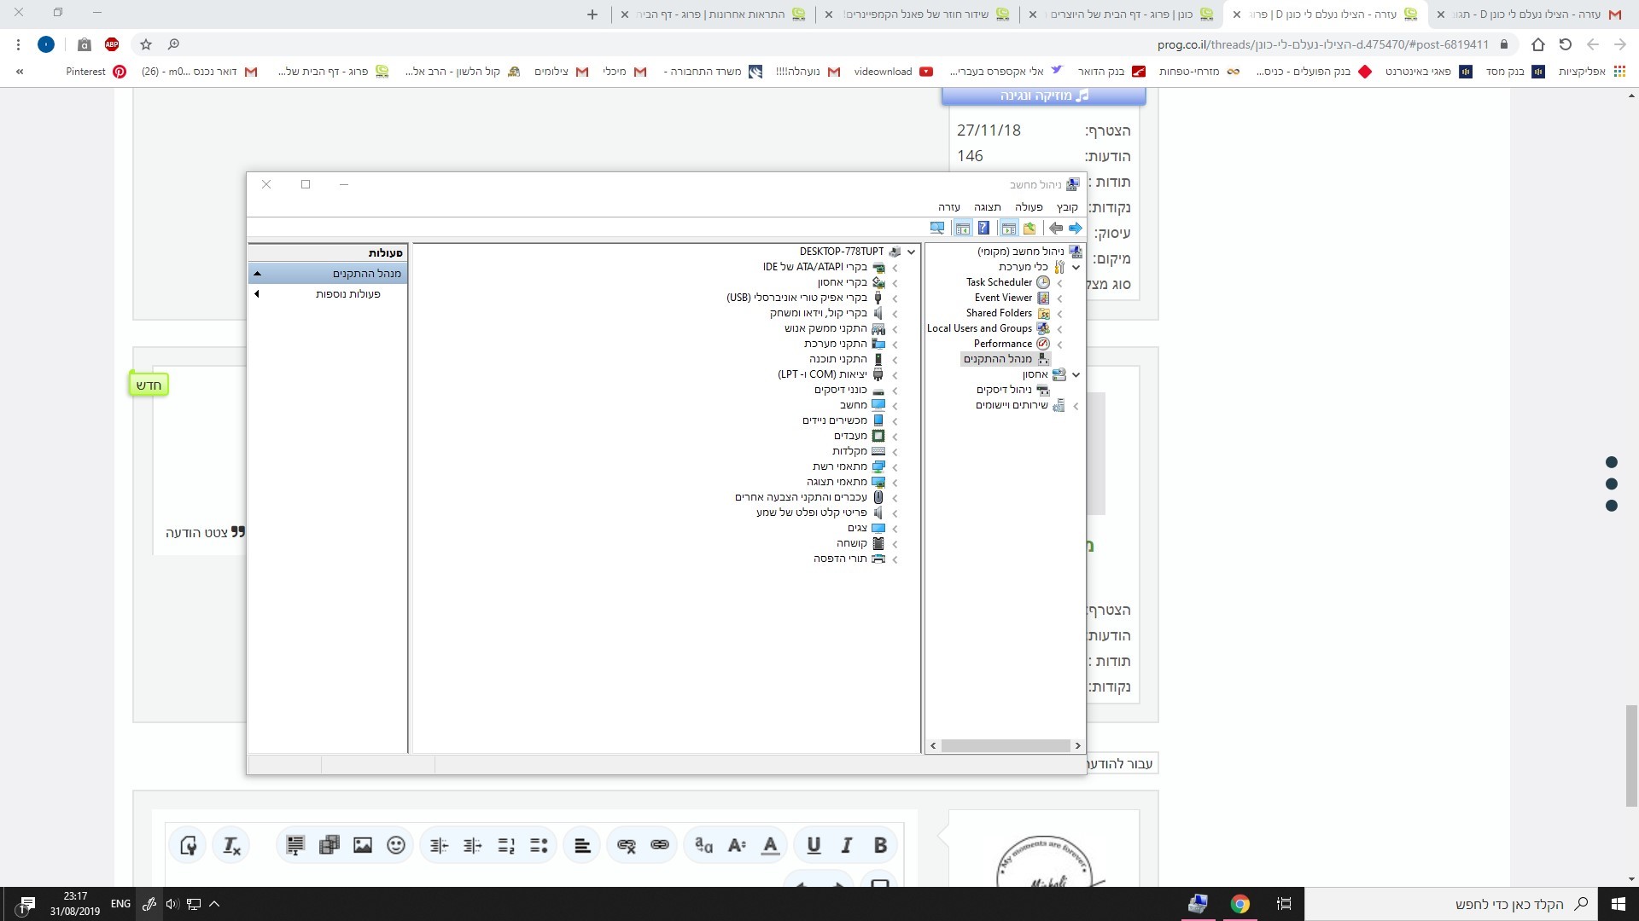1639x921 pixels.
Task: Open the תצוגה menu in Computer Management
Action: [987, 207]
